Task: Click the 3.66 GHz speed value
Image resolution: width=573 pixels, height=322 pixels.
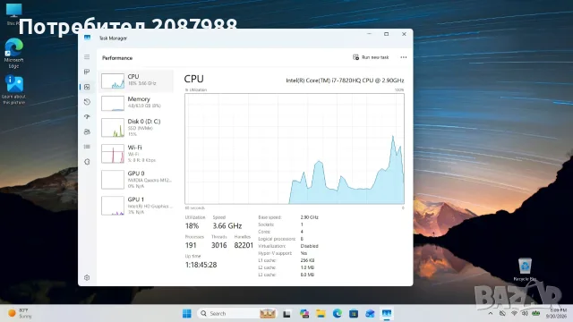Action: click(x=227, y=226)
